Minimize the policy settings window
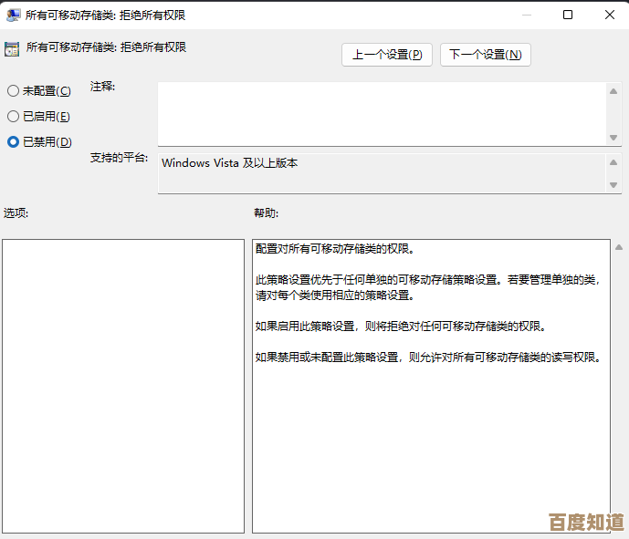This screenshot has width=629, height=539. click(x=526, y=15)
